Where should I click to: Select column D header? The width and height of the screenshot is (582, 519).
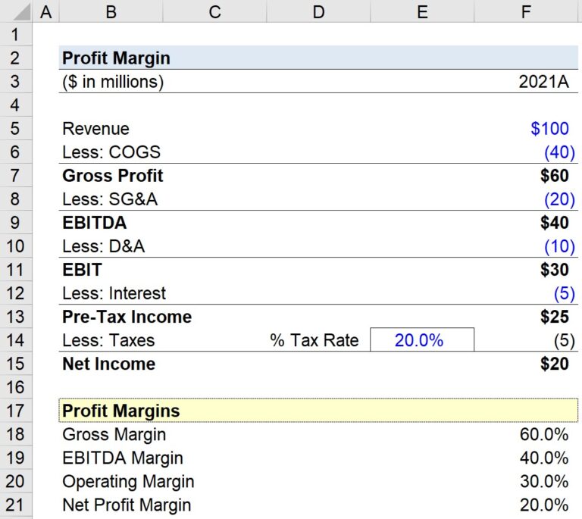click(x=318, y=11)
